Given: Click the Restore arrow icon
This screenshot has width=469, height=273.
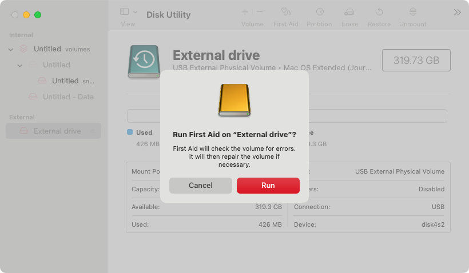Looking at the screenshot, I should click(379, 12).
